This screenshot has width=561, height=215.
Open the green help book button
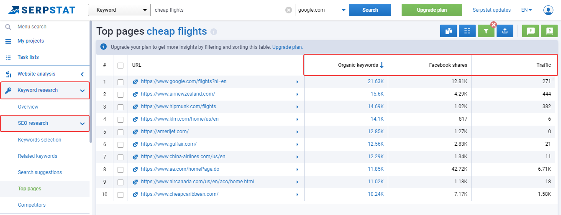tap(549, 31)
